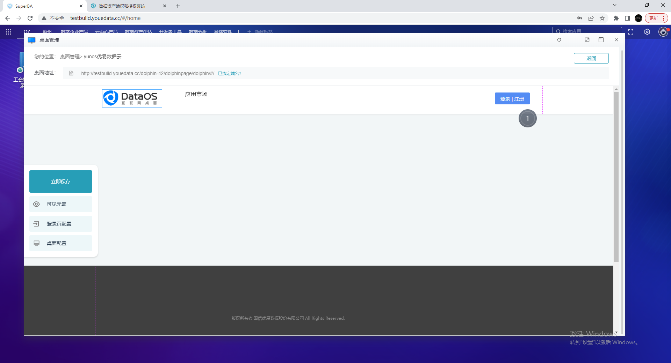Open the apps grid launcher icon
Screen dimensions: 671x363
(x=9, y=32)
